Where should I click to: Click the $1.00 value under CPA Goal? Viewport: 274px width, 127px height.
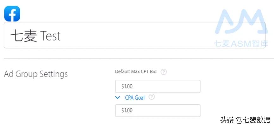click(127, 111)
